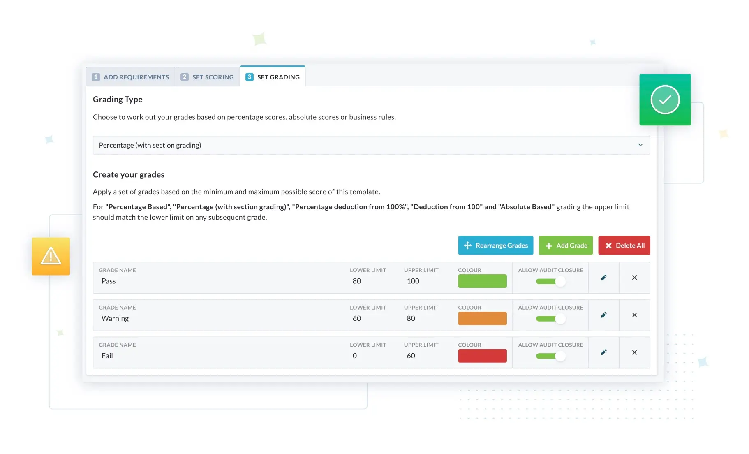Click the green checkmark success icon
The image size is (749, 454).
click(665, 100)
